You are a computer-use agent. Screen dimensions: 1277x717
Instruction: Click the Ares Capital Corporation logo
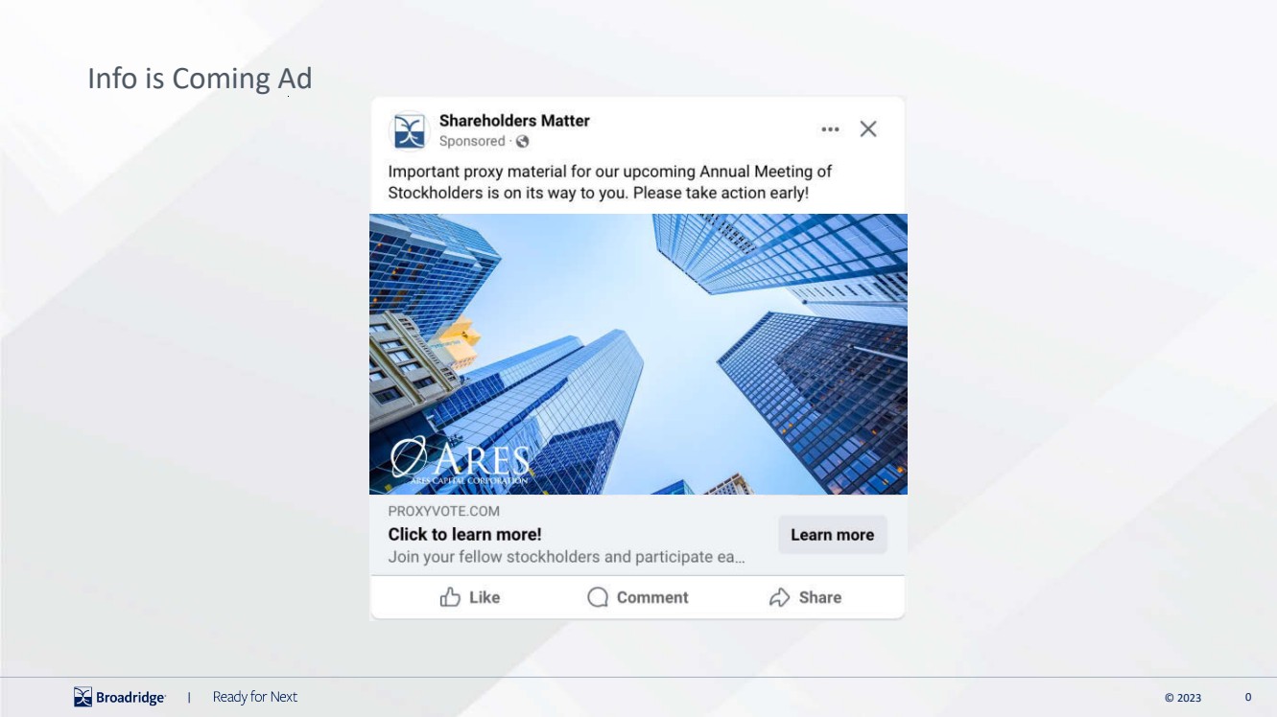[x=460, y=462]
